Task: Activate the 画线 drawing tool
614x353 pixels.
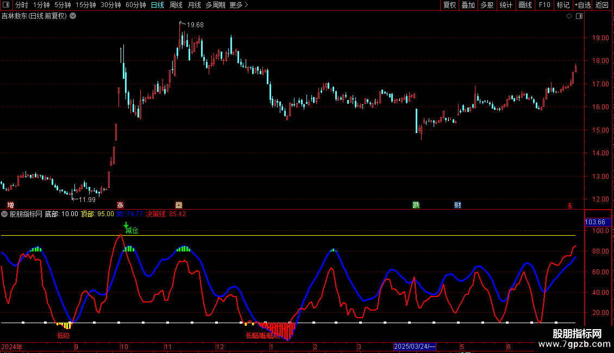Action: pos(525,5)
